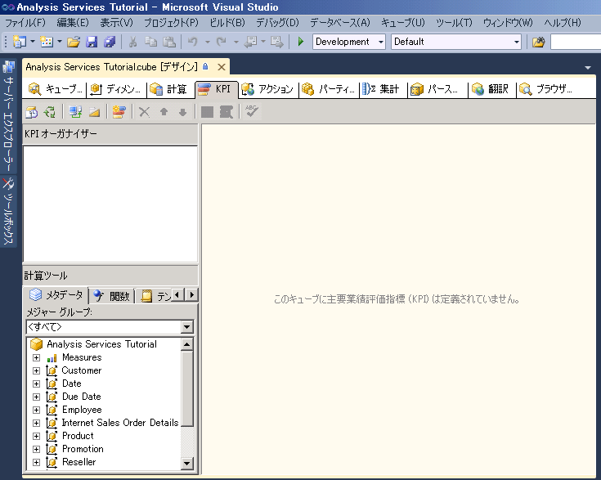Open the プロジェクト(P) menu

172,23
